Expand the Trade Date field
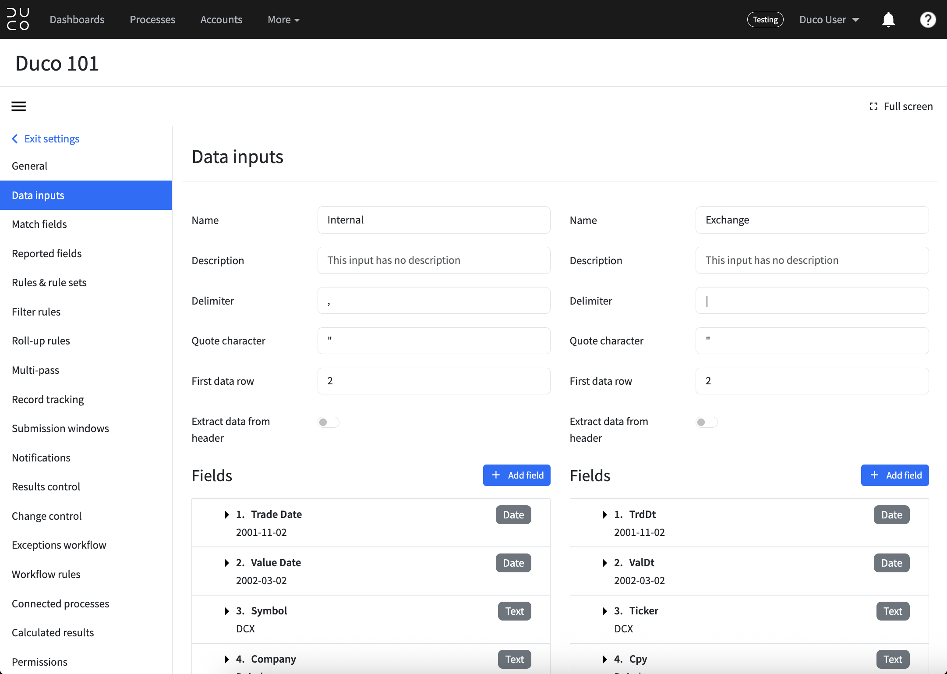The width and height of the screenshot is (947, 674). (227, 514)
